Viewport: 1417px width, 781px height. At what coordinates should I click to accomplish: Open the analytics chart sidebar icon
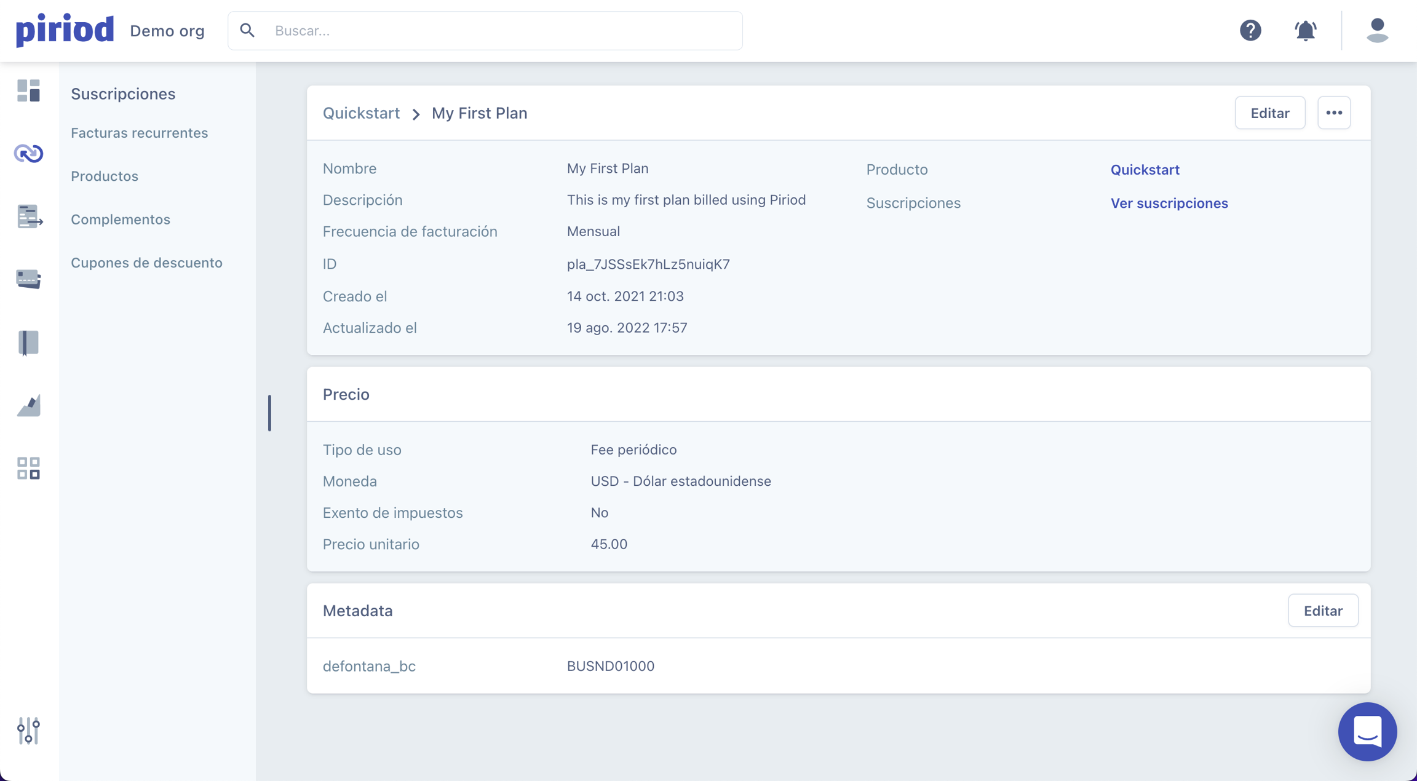[x=28, y=405]
